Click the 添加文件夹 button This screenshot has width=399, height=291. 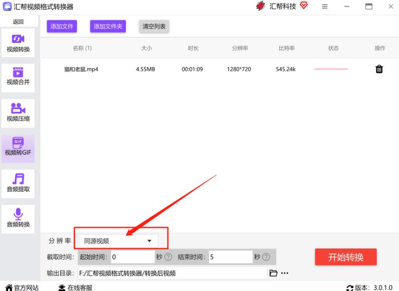click(x=108, y=26)
